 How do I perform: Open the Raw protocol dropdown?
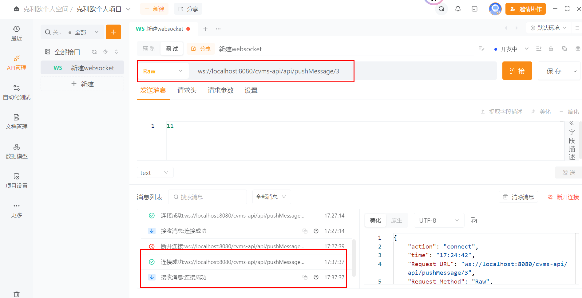163,71
